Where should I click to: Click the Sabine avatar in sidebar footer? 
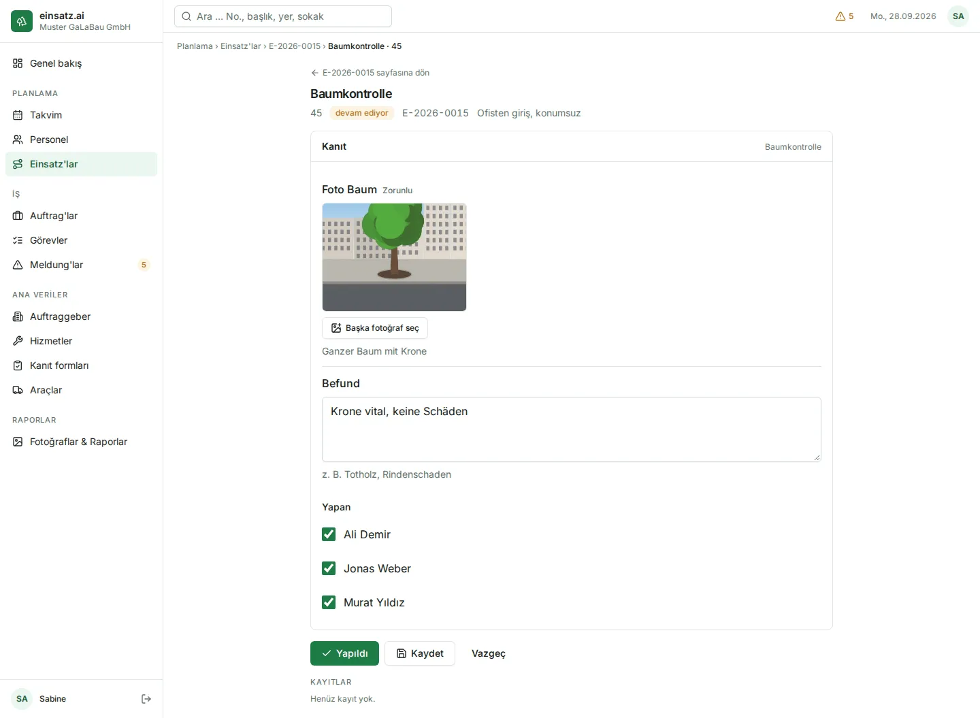pos(22,699)
